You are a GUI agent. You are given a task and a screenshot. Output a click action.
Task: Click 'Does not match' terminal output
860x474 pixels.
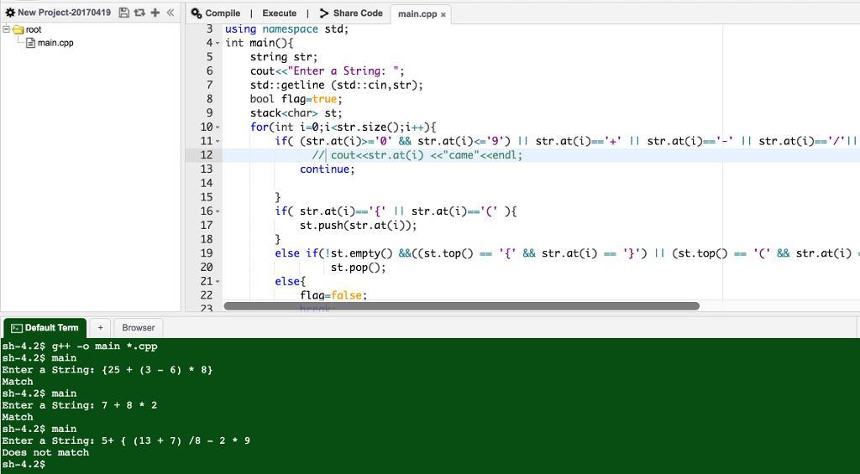(x=45, y=453)
